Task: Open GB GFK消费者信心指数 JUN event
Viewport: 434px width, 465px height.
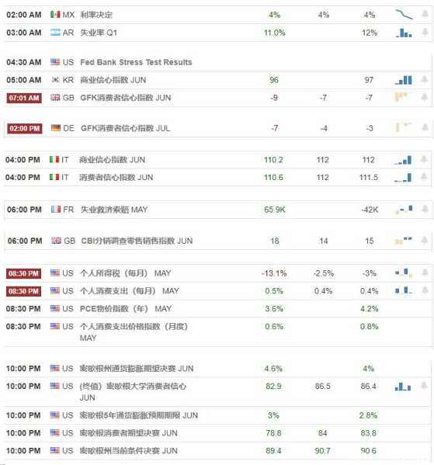Action: coord(126,98)
